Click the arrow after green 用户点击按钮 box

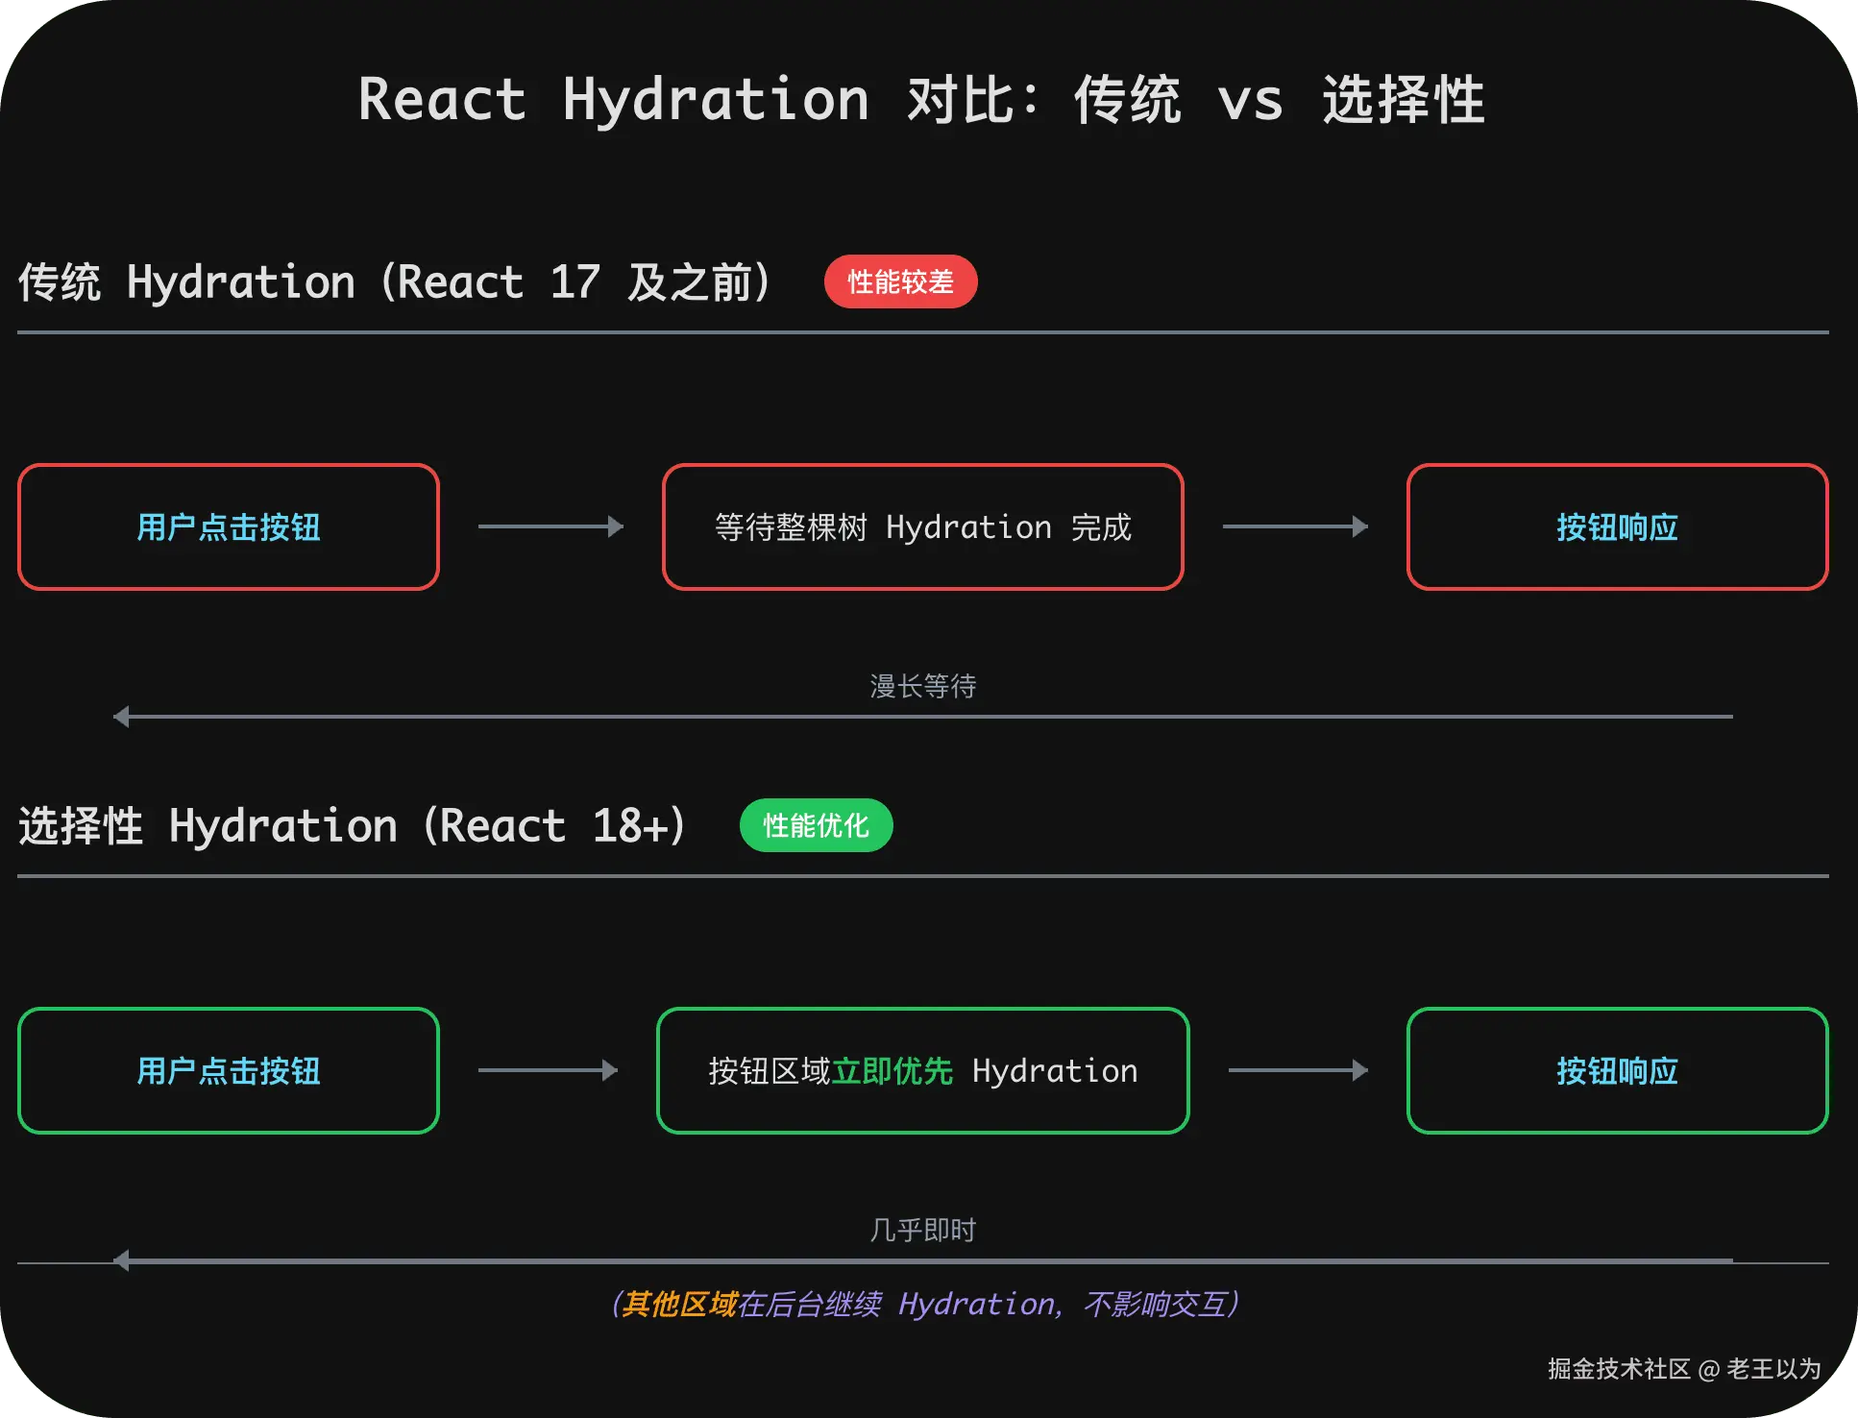point(548,1070)
